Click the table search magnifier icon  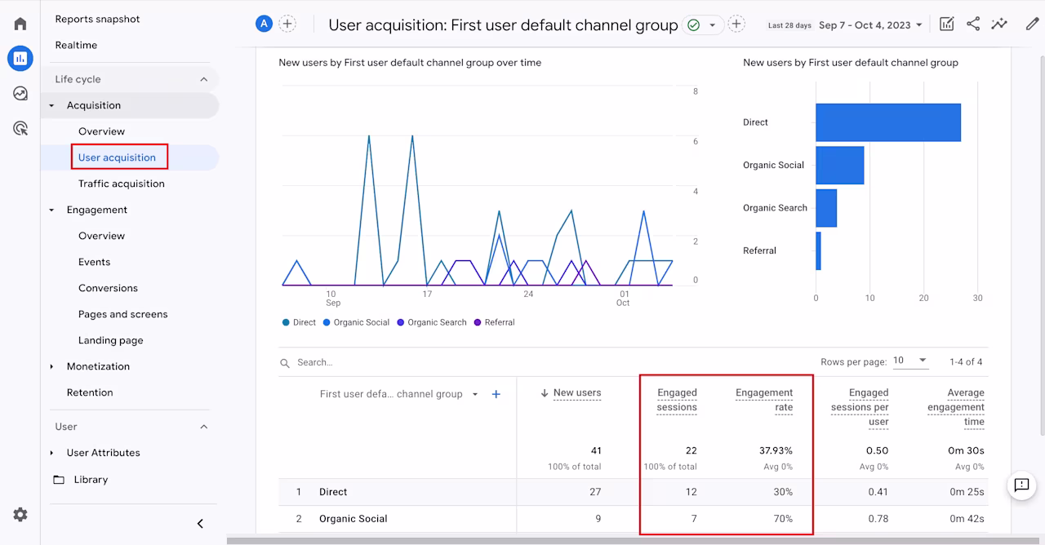click(x=285, y=362)
